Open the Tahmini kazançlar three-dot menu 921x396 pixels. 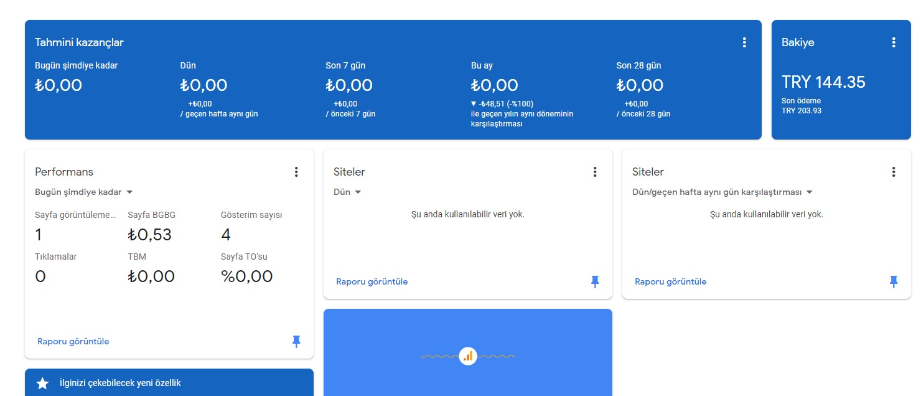(744, 42)
